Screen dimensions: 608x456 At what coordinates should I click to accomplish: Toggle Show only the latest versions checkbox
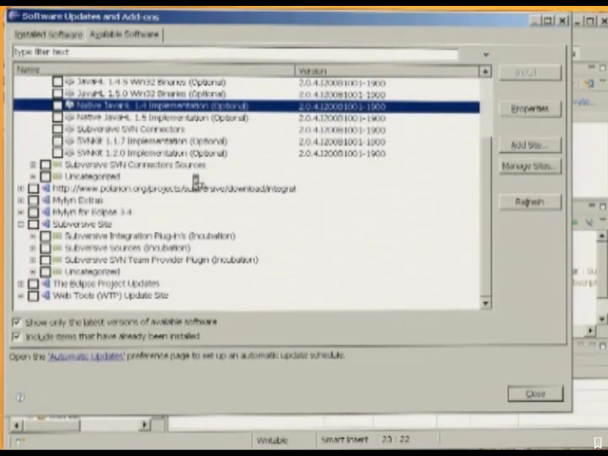point(16,322)
